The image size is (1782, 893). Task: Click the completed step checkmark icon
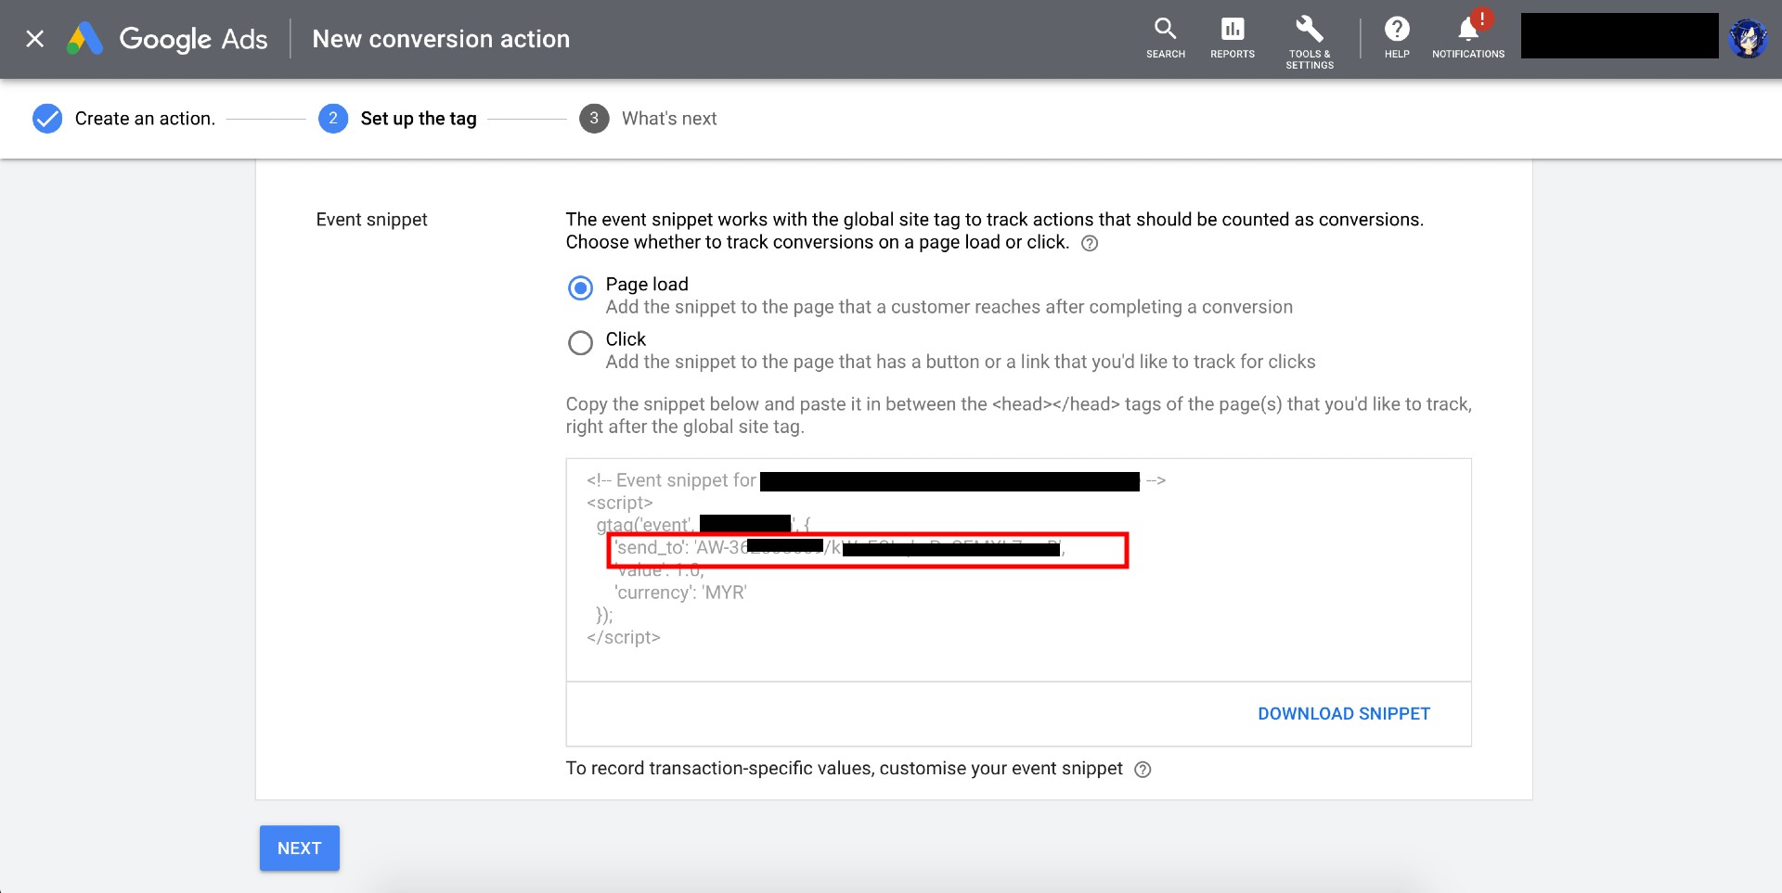pyautogui.click(x=47, y=119)
